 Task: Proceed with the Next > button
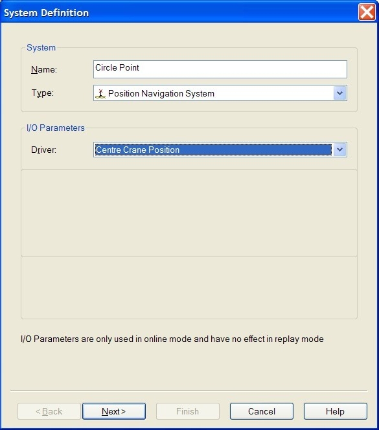[114, 411]
